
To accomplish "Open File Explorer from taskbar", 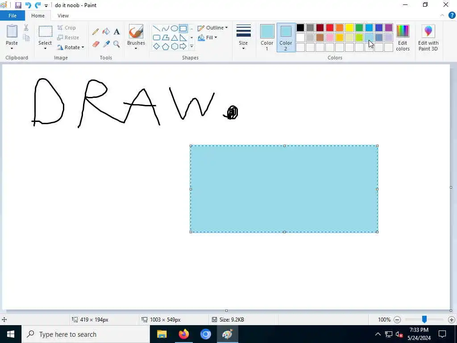I will coord(162,334).
